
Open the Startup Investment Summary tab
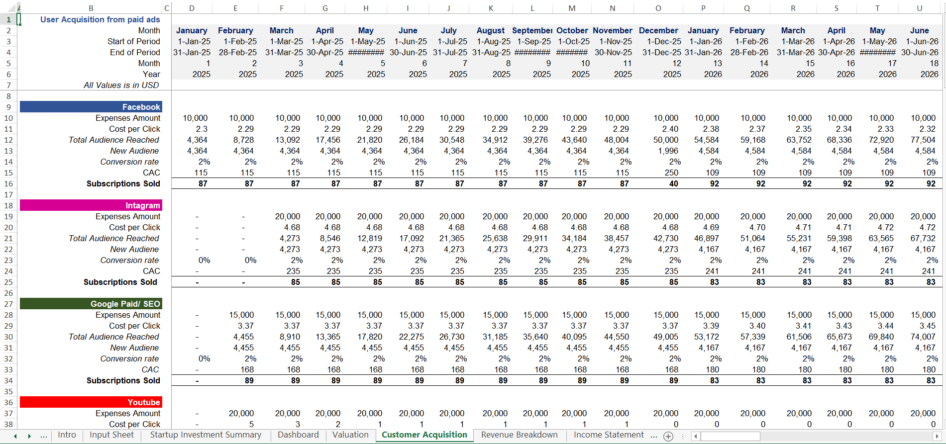[x=206, y=435]
